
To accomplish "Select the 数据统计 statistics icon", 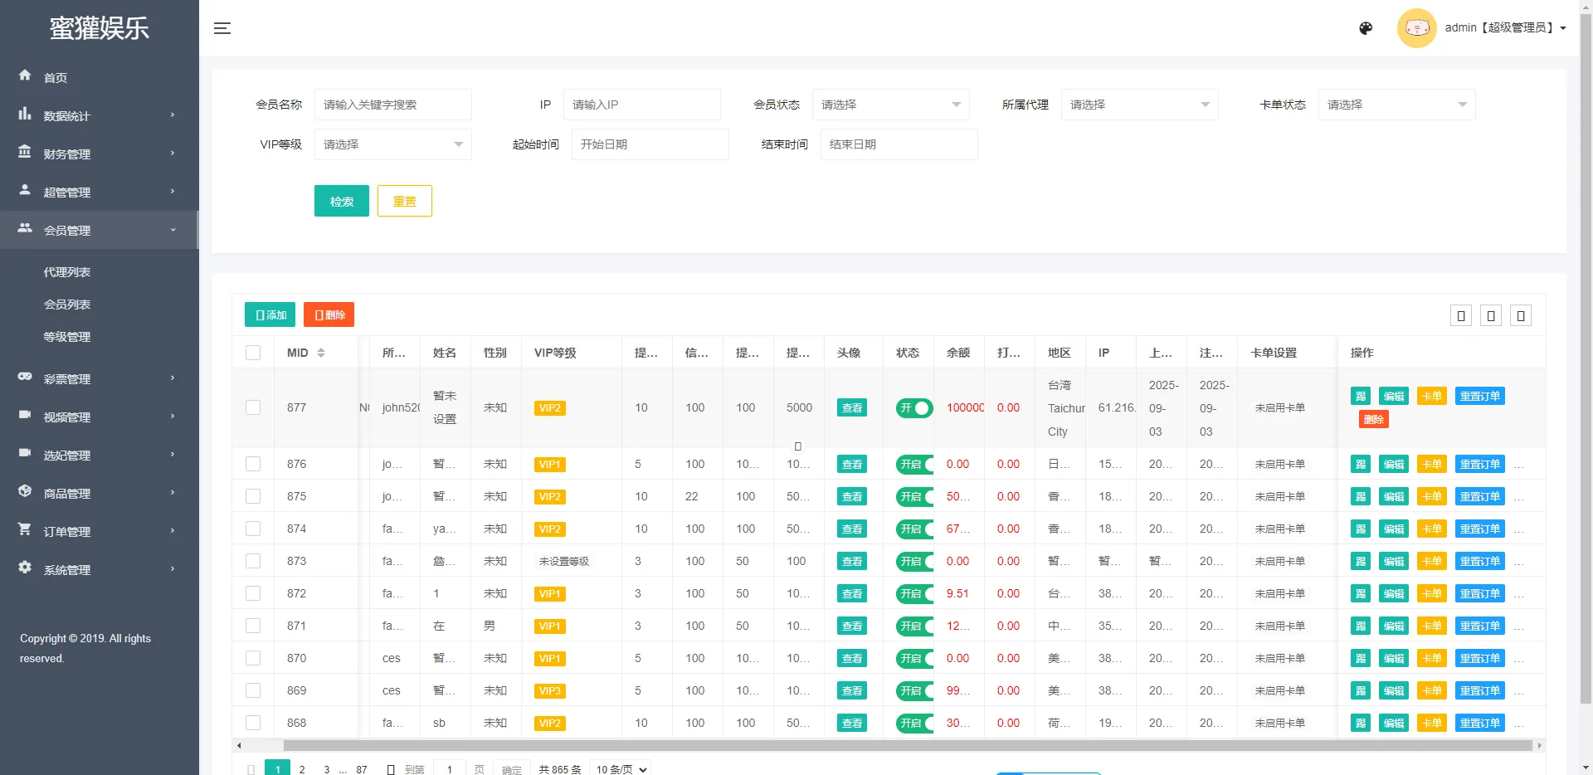I will coord(25,115).
